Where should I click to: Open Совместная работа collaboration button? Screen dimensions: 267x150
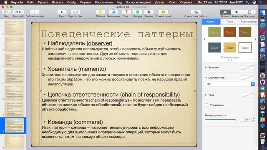coord(196,12)
